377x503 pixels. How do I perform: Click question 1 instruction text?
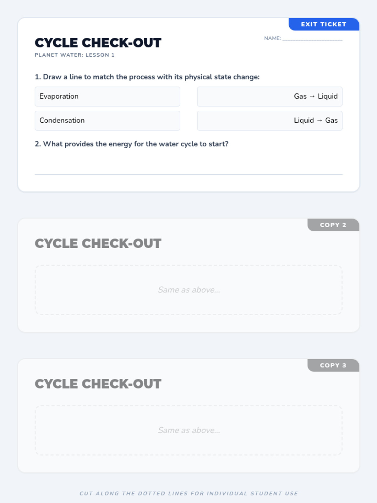[147, 77]
